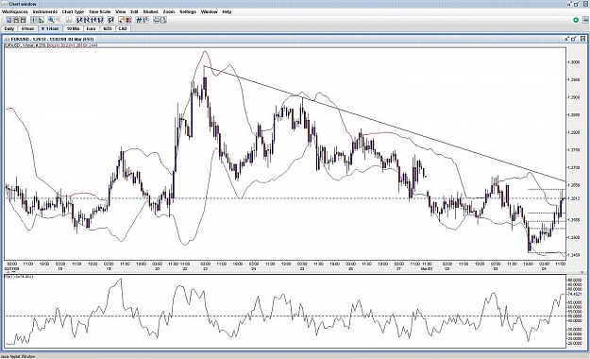
Task: Click the first document icon in the toolbar
Action: tap(9, 20)
